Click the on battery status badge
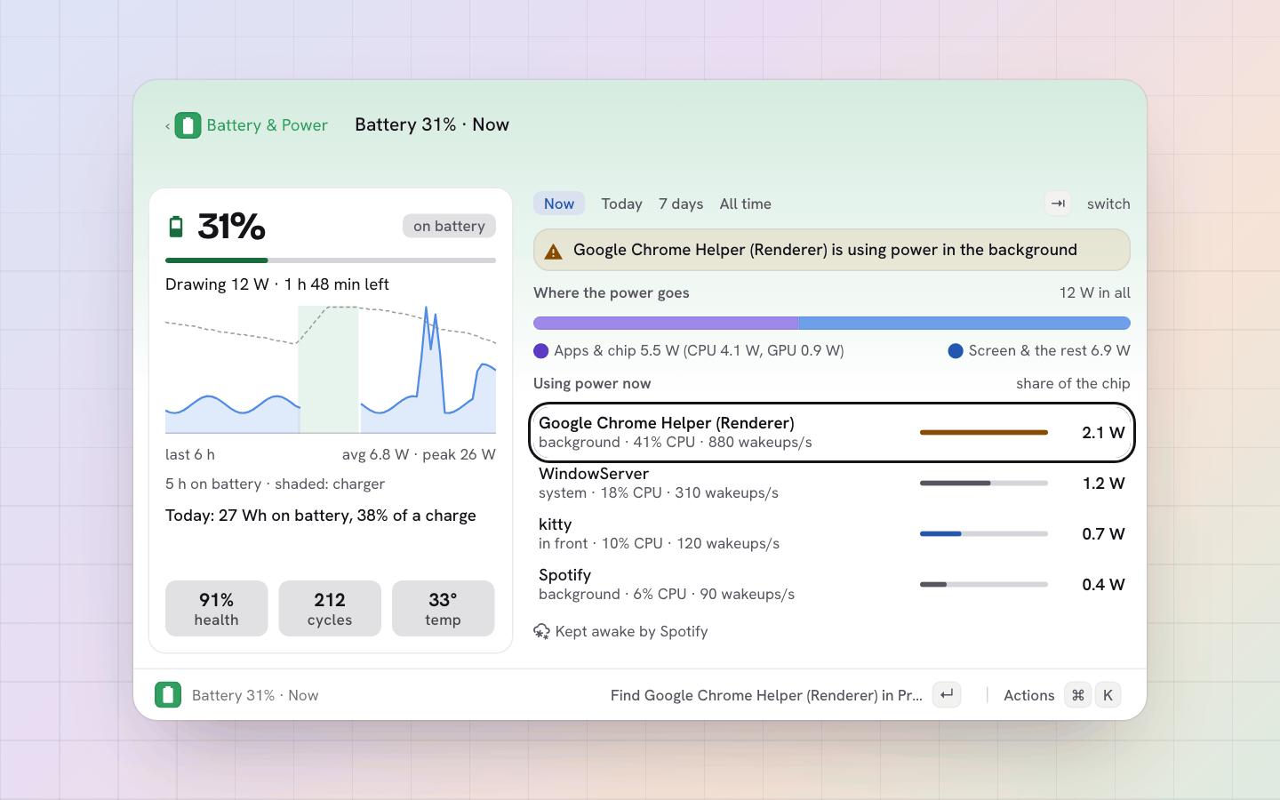 pos(449,226)
